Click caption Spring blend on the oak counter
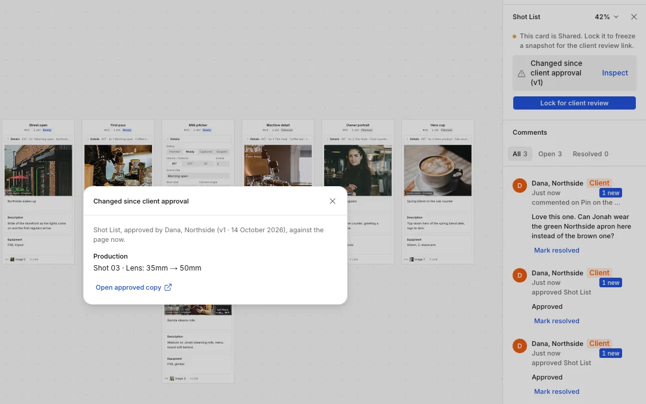Screen dimensions: 646x404 point(429,201)
